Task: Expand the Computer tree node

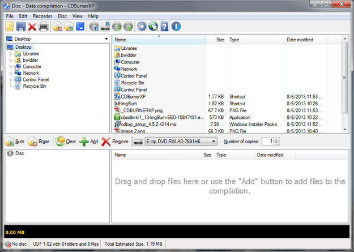Action: pos(10,67)
